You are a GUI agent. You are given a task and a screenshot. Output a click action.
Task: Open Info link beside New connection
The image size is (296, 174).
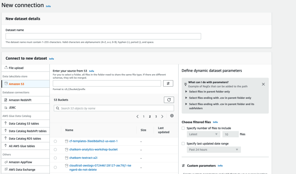48,6
